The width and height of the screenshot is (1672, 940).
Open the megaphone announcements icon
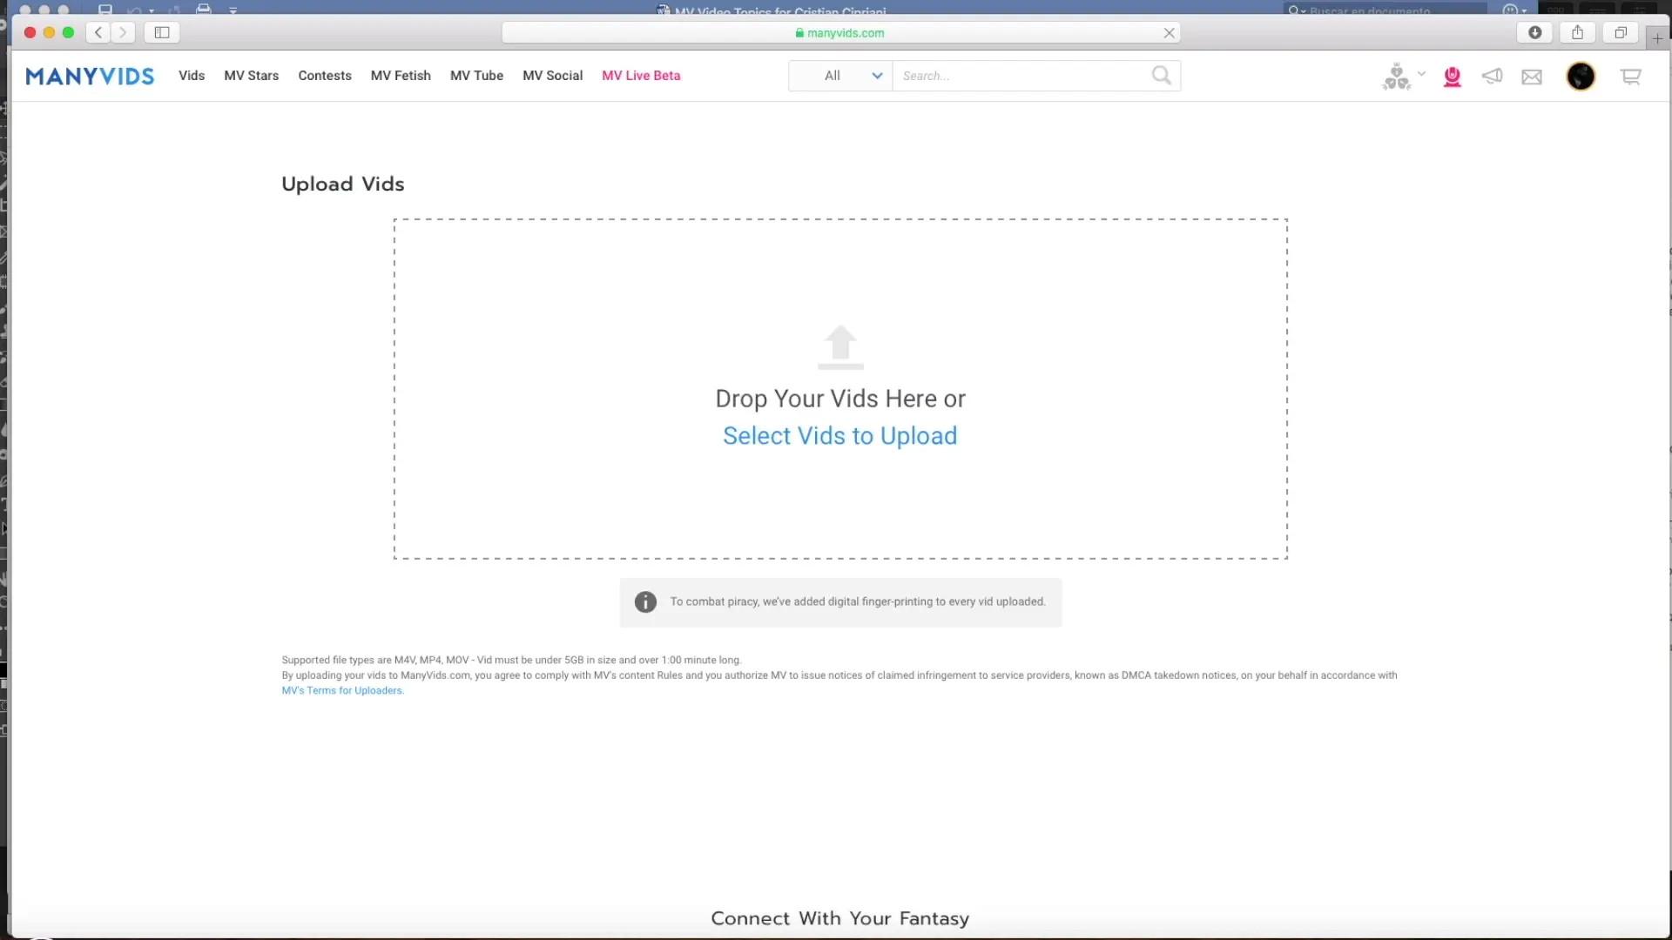tap(1492, 76)
